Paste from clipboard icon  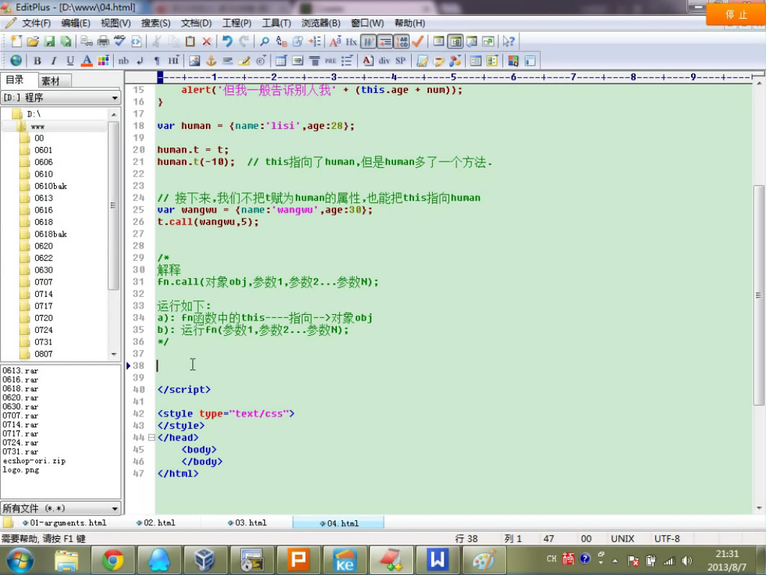[191, 42]
